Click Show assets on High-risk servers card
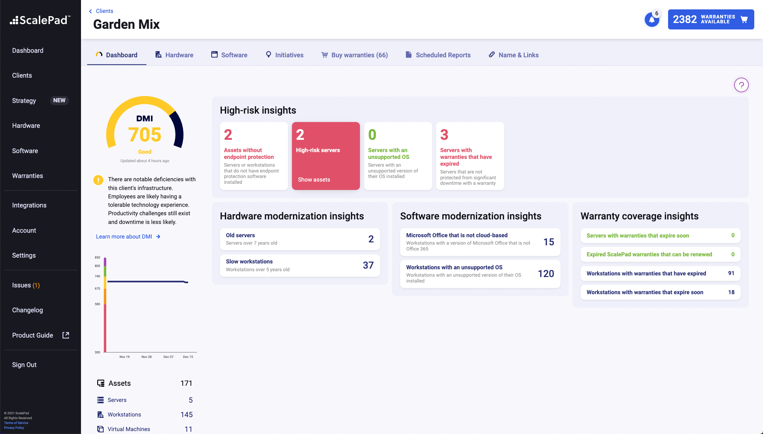The width and height of the screenshot is (763, 434). click(314, 180)
